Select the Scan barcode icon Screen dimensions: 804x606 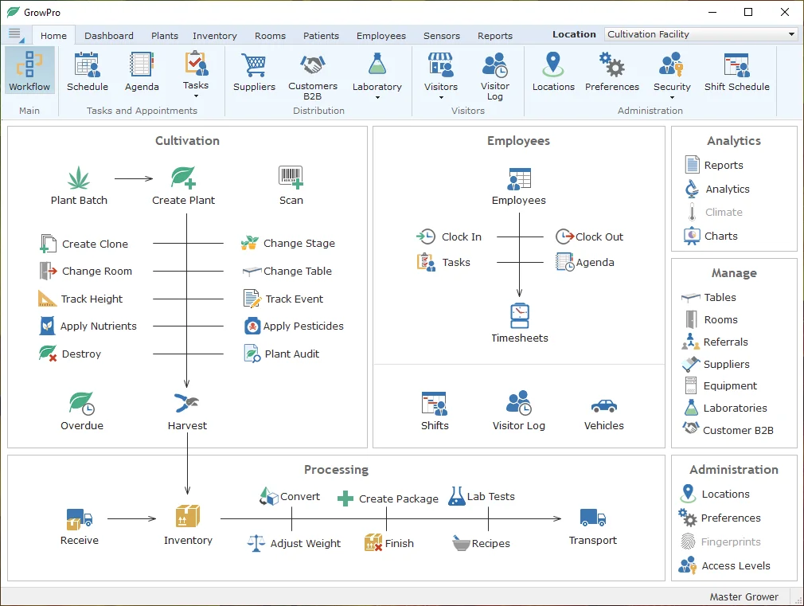coord(291,178)
